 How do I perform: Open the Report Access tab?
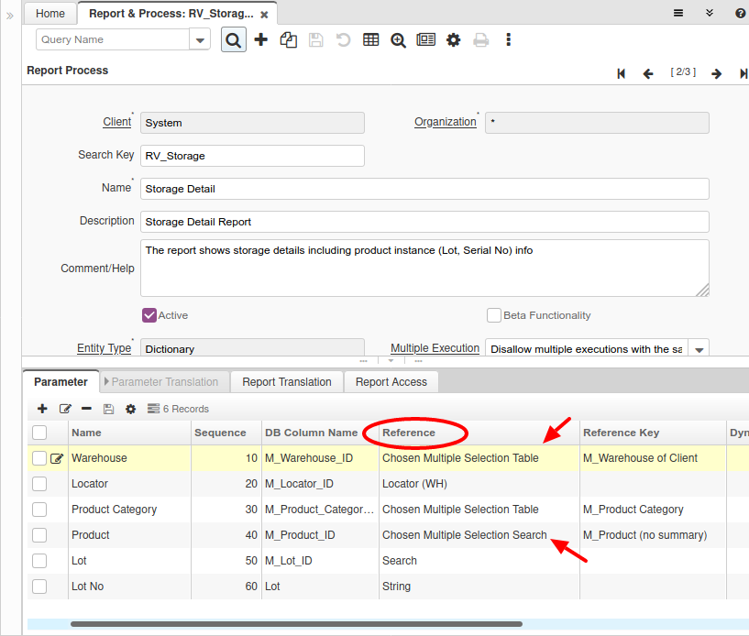pyautogui.click(x=391, y=382)
